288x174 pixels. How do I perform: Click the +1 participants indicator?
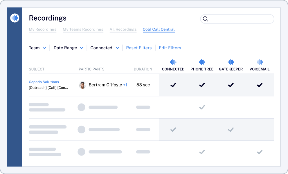click(125, 85)
